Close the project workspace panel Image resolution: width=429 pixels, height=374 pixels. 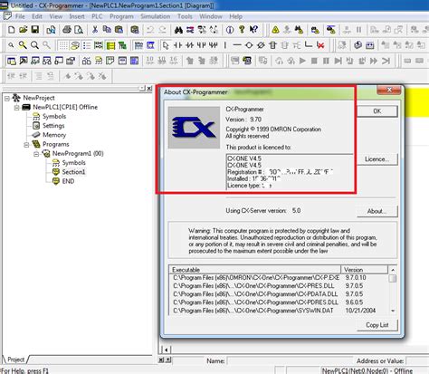click(x=149, y=89)
